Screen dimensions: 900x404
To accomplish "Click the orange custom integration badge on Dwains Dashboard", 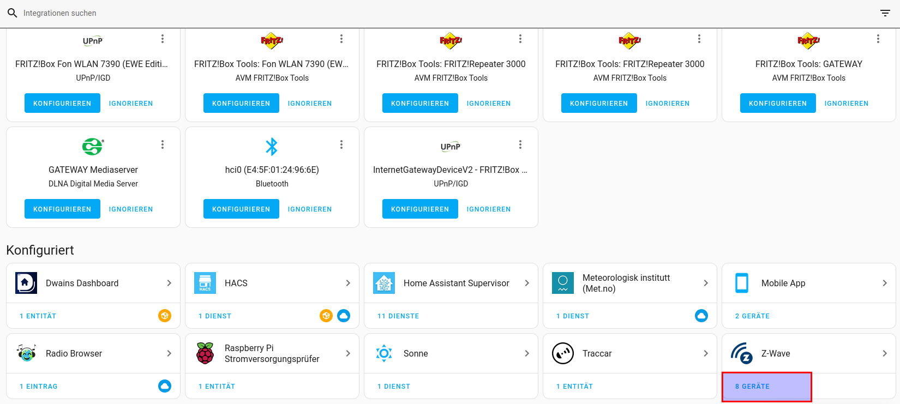I will pos(165,316).
